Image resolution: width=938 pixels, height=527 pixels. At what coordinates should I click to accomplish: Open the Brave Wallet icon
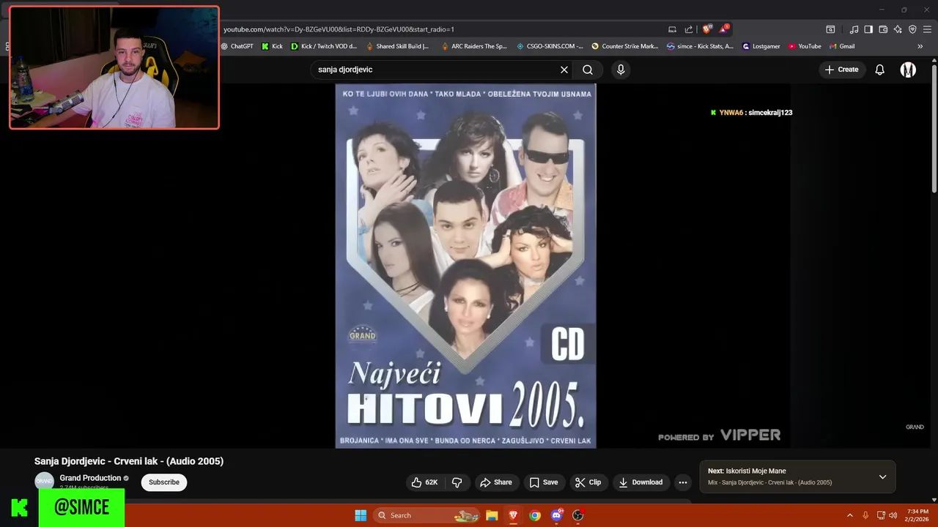(883, 29)
